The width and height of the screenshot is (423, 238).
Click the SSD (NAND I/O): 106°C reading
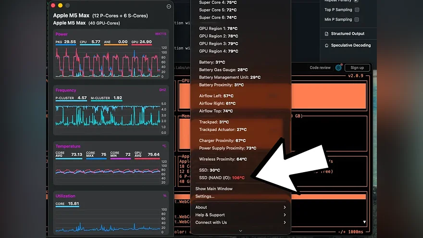point(222,177)
